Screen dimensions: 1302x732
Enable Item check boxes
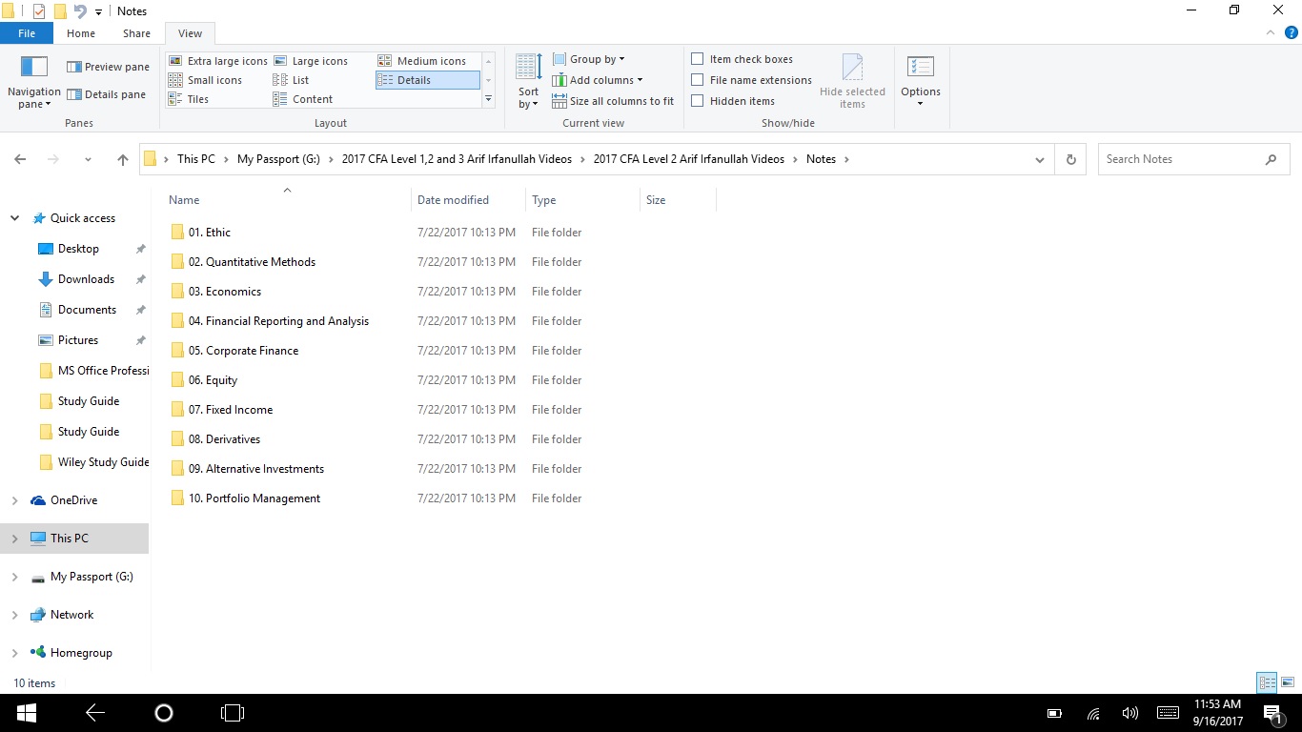coord(698,59)
